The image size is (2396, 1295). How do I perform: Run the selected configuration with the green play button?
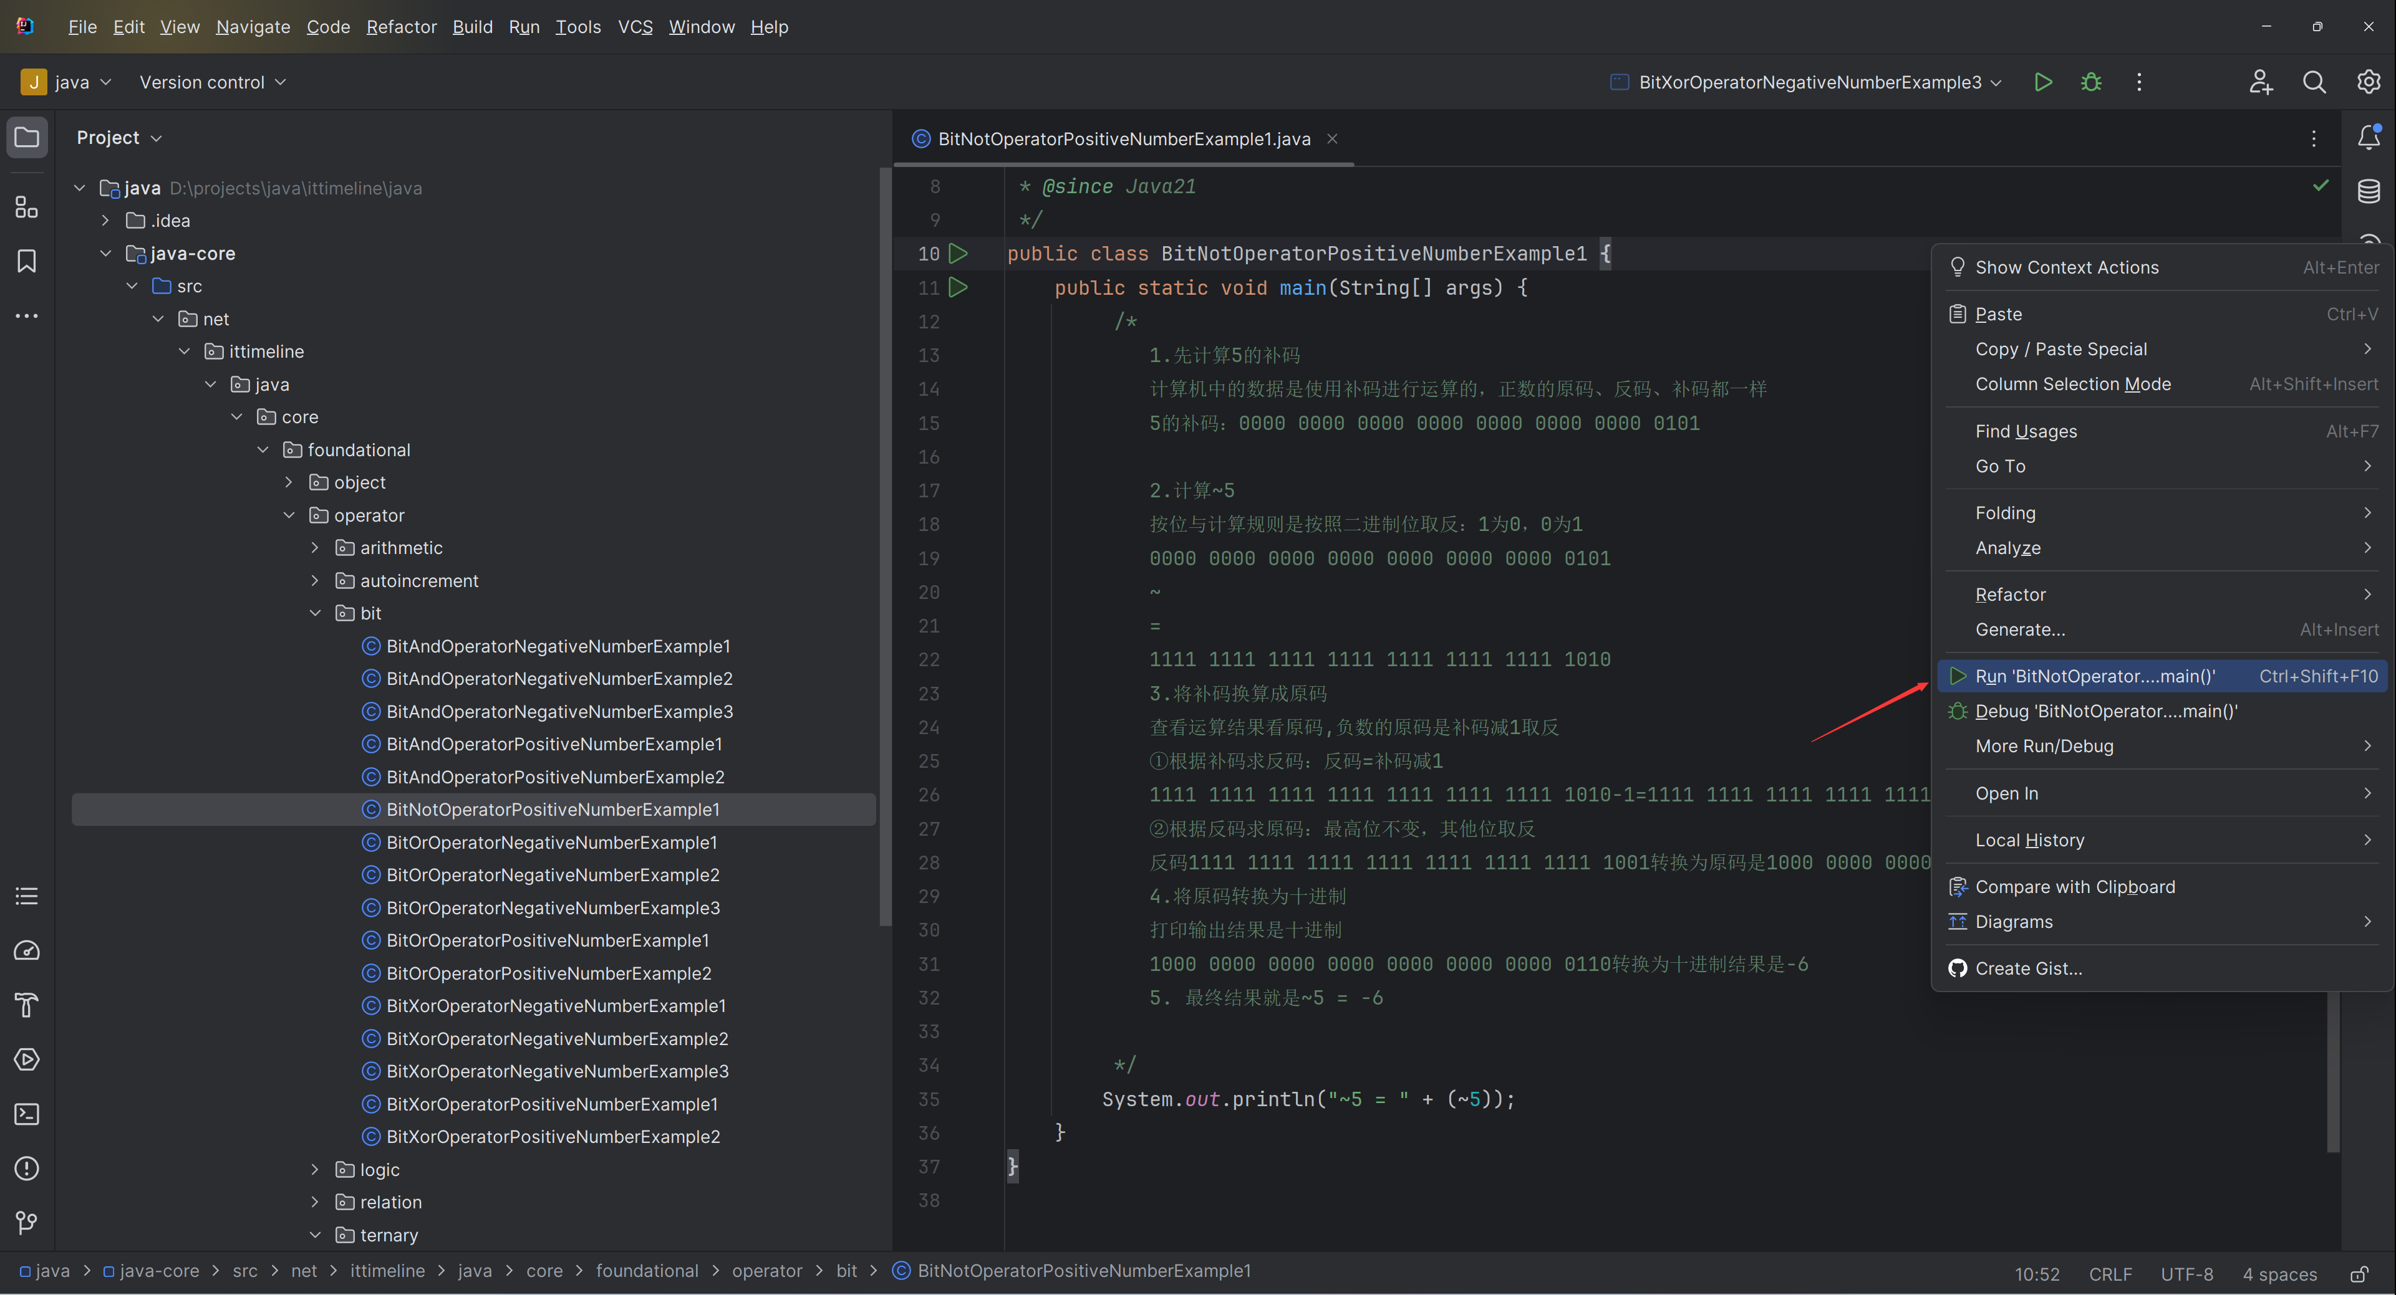pyautogui.click(x=2044, y=83)
